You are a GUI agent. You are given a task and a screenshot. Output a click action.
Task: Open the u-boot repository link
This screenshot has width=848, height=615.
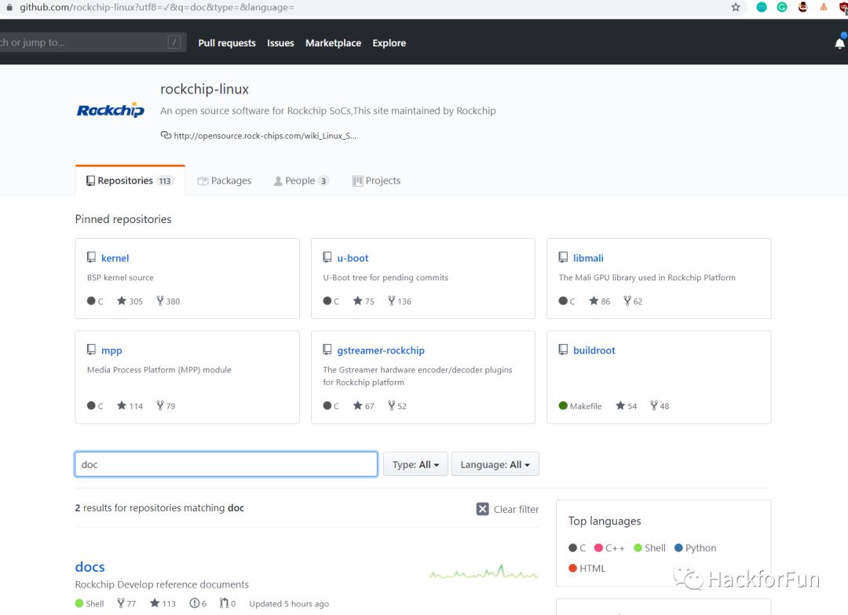pyautogui.click(x=353, y=258)
